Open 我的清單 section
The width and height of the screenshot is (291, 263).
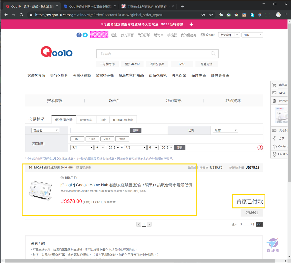coord(174,101)
